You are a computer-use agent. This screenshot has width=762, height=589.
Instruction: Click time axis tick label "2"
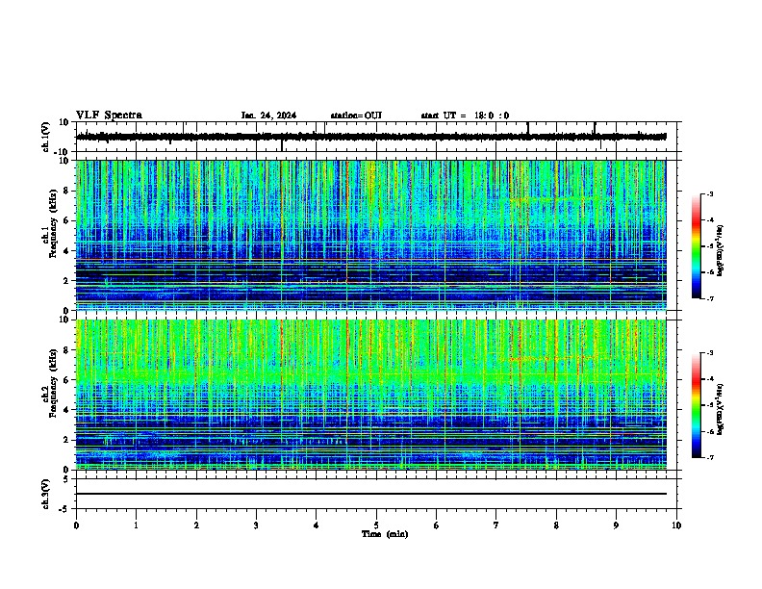(196, 525)
